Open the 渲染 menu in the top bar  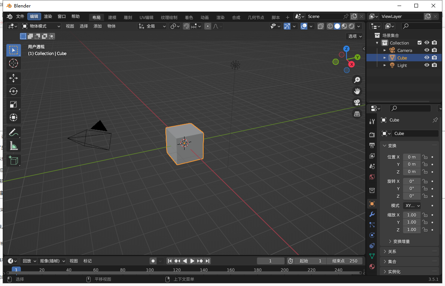48,16
